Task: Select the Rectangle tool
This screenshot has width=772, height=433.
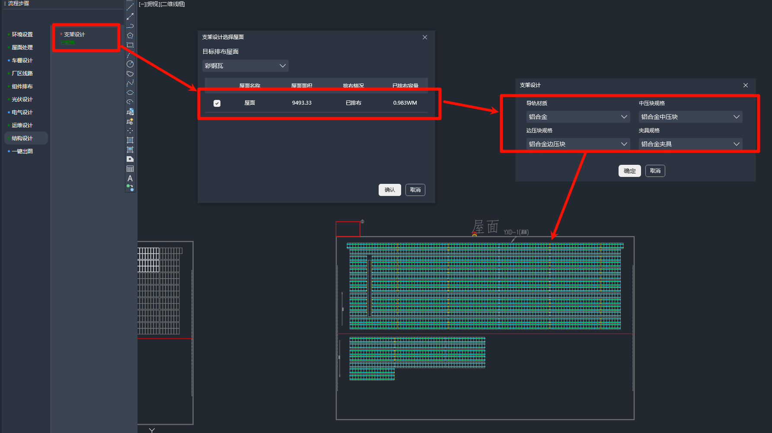Action: [x=130, y=45]
